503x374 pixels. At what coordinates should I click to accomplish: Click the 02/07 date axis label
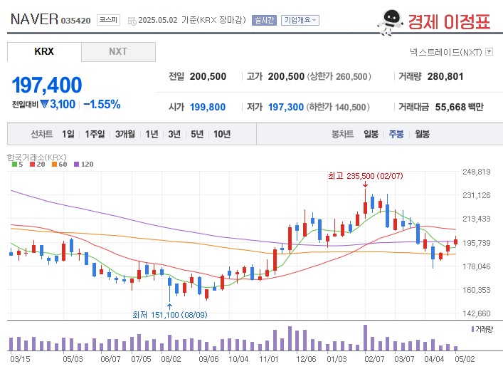[374, 359]
